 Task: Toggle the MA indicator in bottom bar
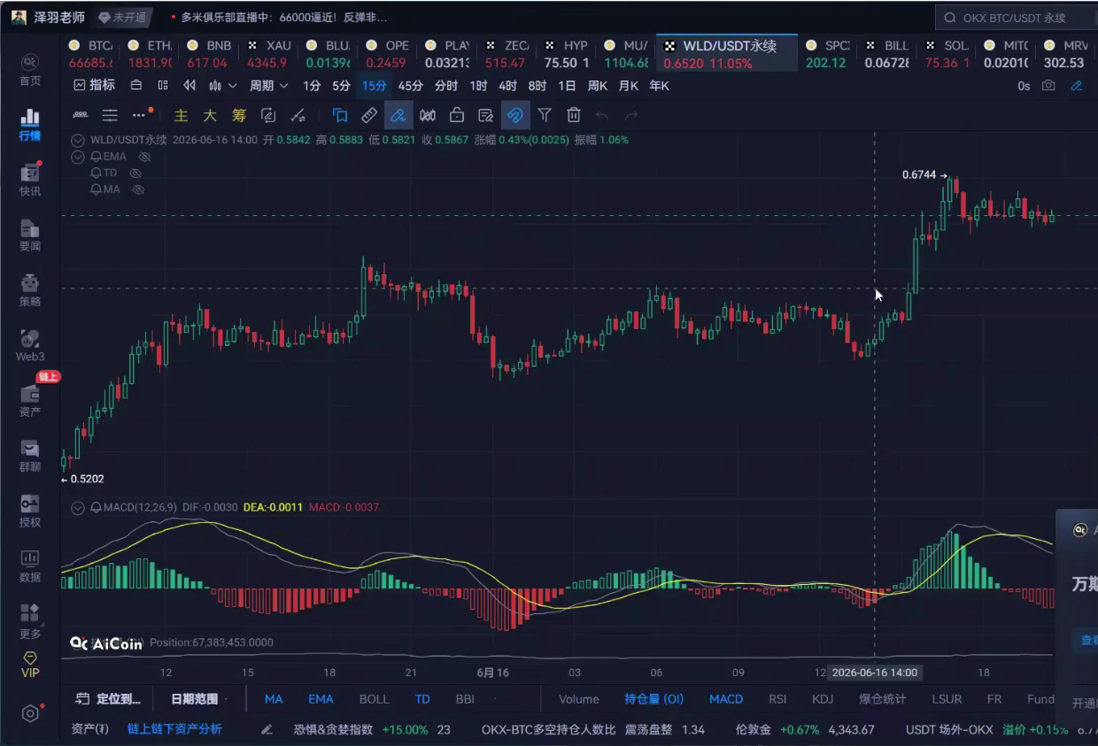[x=274, y=699]
